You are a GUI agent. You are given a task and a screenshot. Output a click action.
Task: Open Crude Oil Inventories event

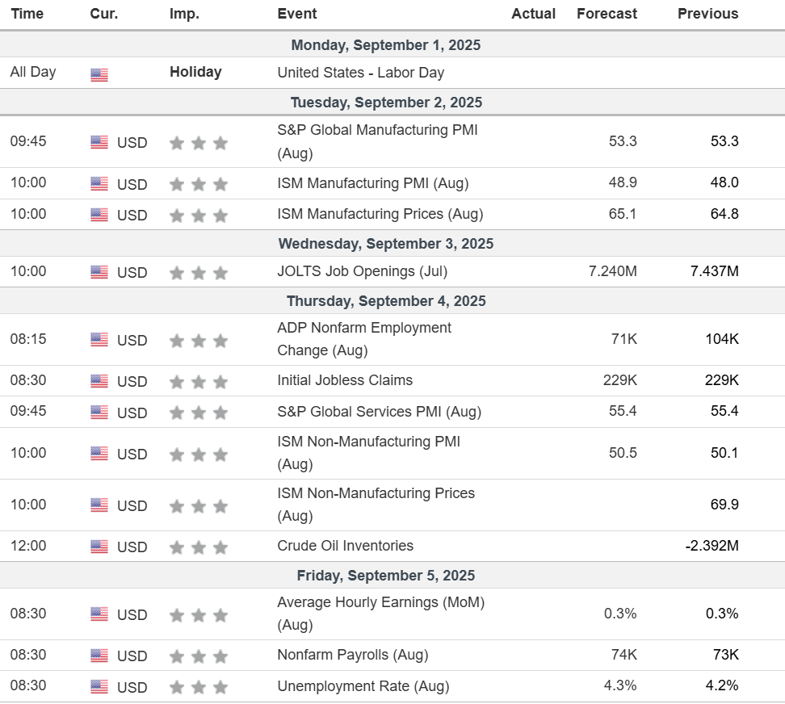coord(346,546)
